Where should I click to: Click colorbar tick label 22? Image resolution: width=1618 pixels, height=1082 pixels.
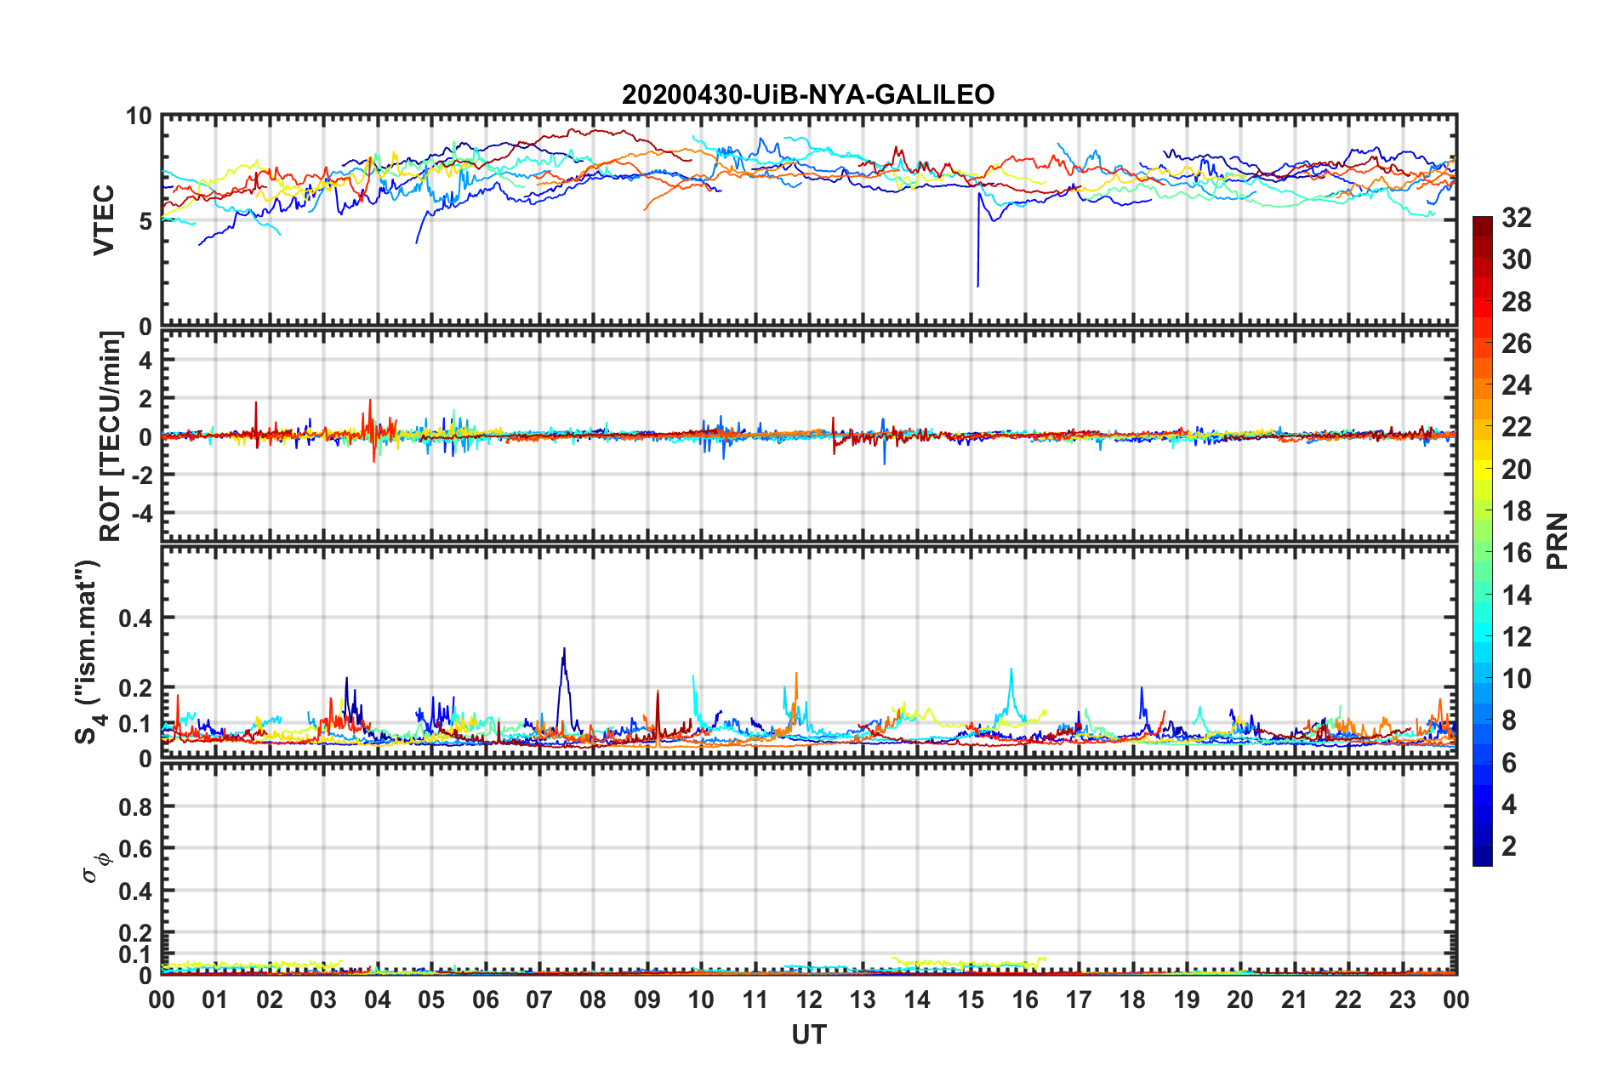pyautogui.click(x=1516, y=427)
